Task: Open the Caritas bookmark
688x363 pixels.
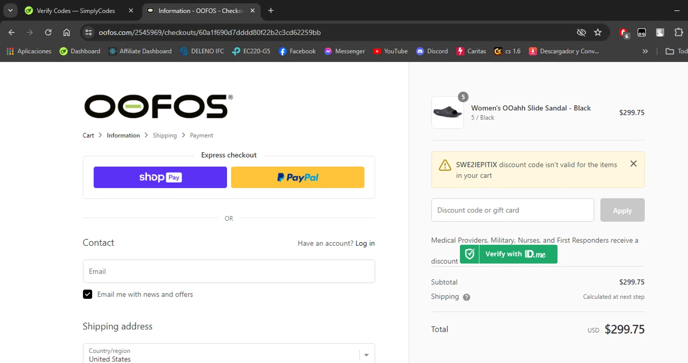Action: 471,51
